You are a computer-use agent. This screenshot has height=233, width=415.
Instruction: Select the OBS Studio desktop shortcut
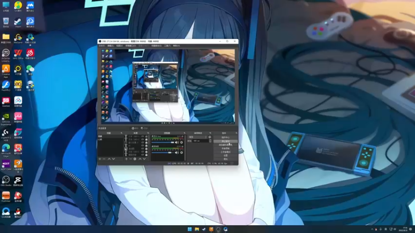pos(6,180)
